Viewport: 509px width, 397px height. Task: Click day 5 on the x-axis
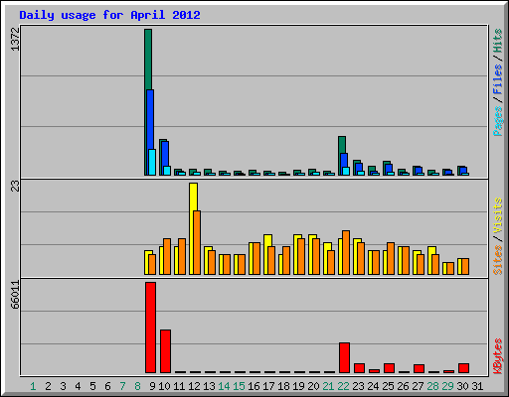click(x=92, y=386)
